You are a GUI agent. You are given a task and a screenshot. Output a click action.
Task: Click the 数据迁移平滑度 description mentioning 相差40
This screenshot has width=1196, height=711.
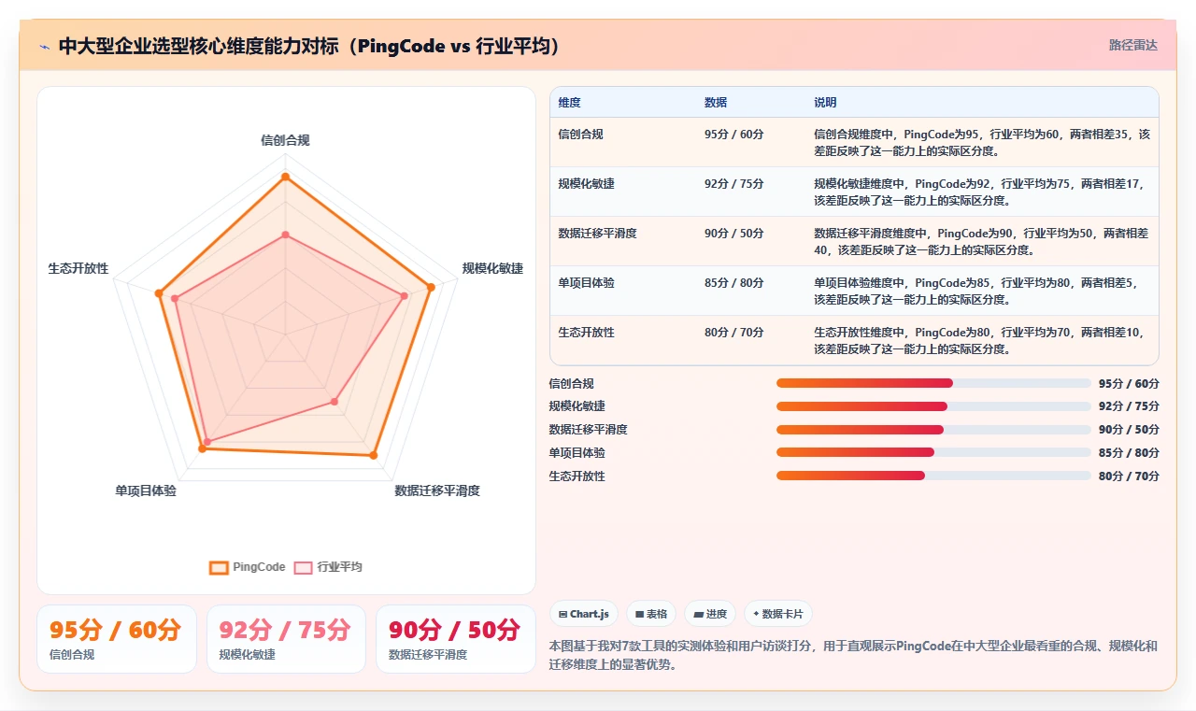[x=981, y=241]
